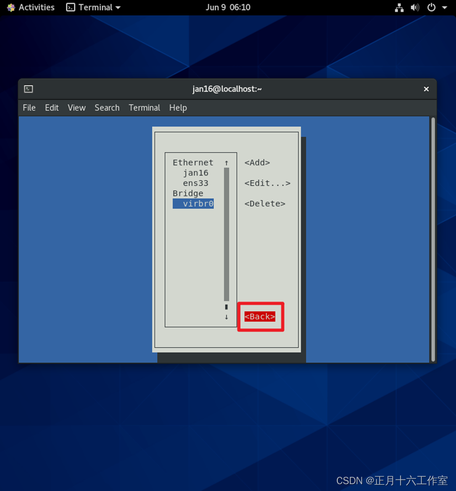Image resolution: width=456 pixels, height=491 pixels.
Task: Click the GNOME Activities logo icon
Action: pyautogui.click(x=11, y=7)
